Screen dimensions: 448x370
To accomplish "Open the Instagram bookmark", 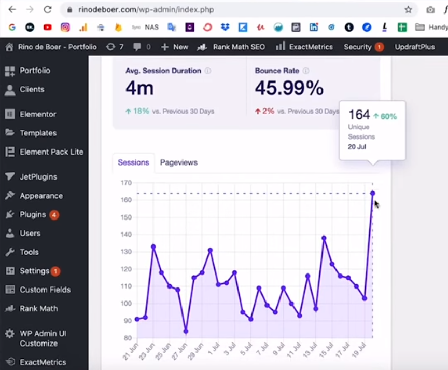I will click(65, 27).
